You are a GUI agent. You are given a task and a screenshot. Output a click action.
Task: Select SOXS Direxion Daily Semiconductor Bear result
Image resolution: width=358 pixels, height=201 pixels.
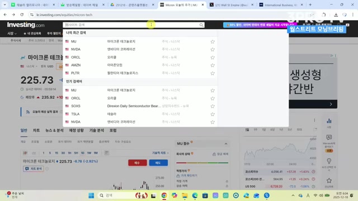tap(140, 106)
